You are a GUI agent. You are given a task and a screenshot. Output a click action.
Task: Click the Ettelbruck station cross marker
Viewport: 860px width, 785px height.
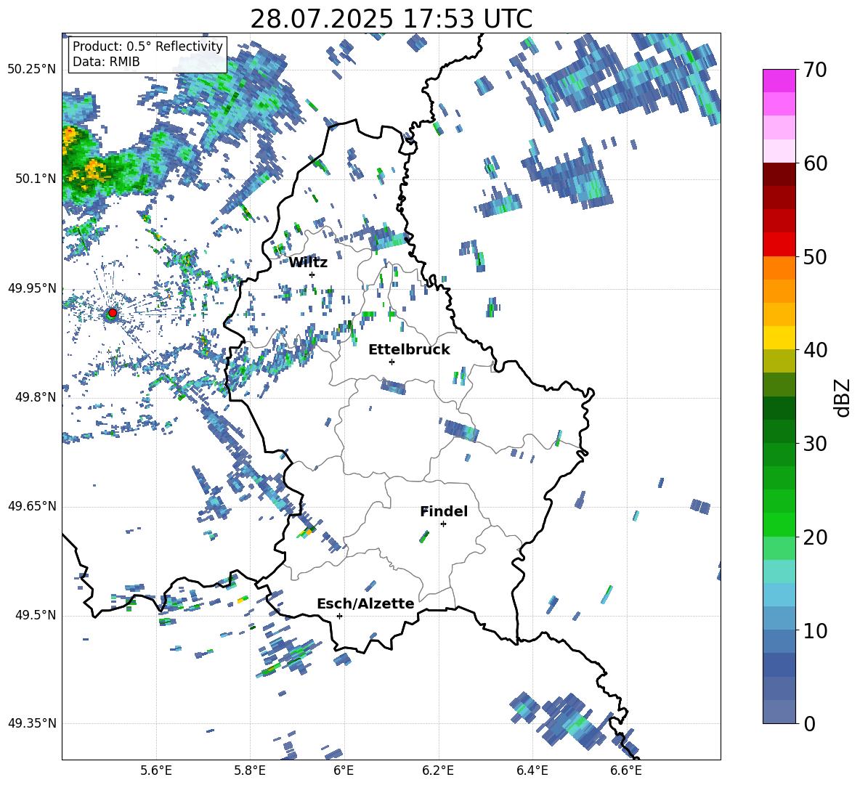click(392, 362)
